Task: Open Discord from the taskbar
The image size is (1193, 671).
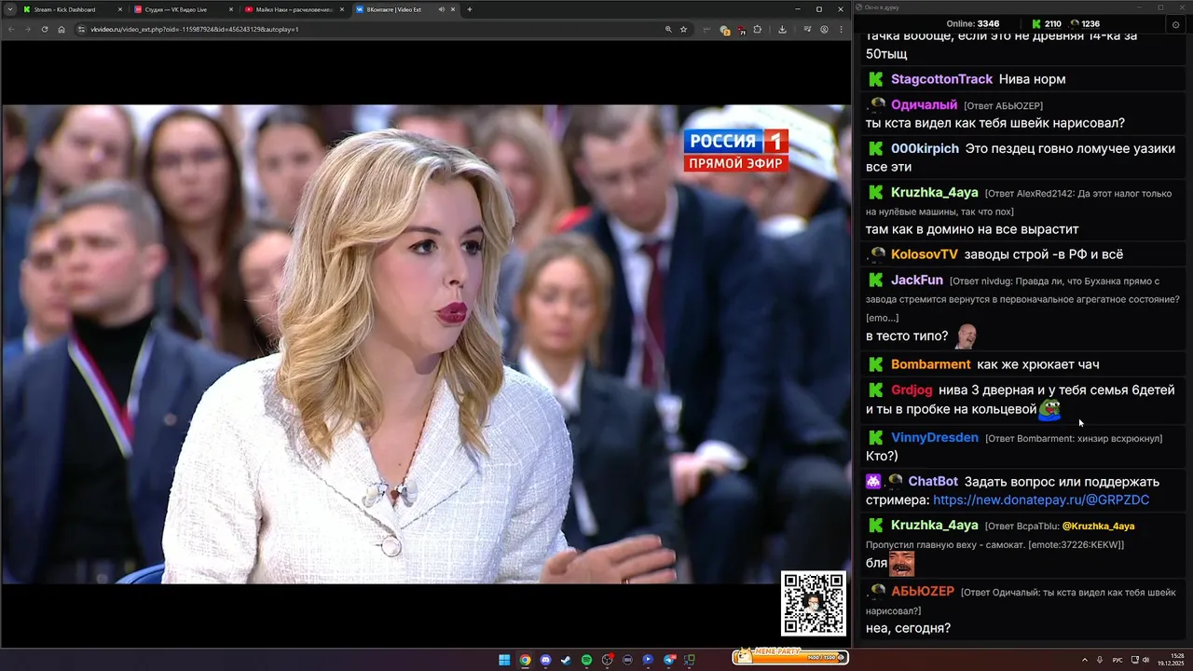Action: (x=545, y=660)
